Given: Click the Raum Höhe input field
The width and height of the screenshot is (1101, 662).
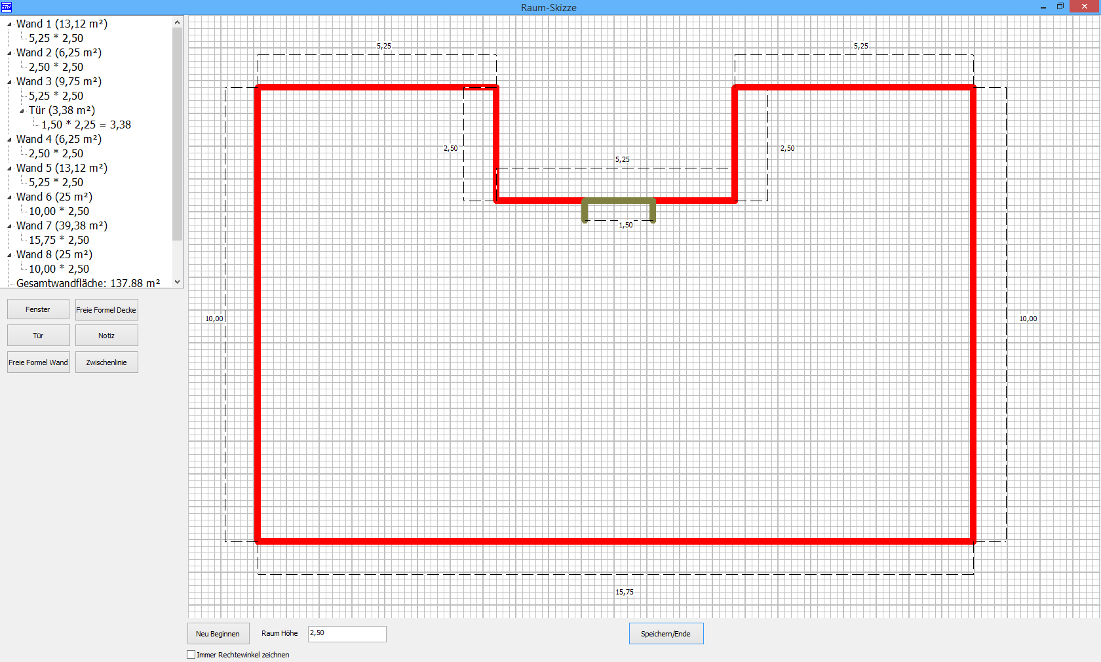Looking at the screenshot, I should tap(347, 633).
